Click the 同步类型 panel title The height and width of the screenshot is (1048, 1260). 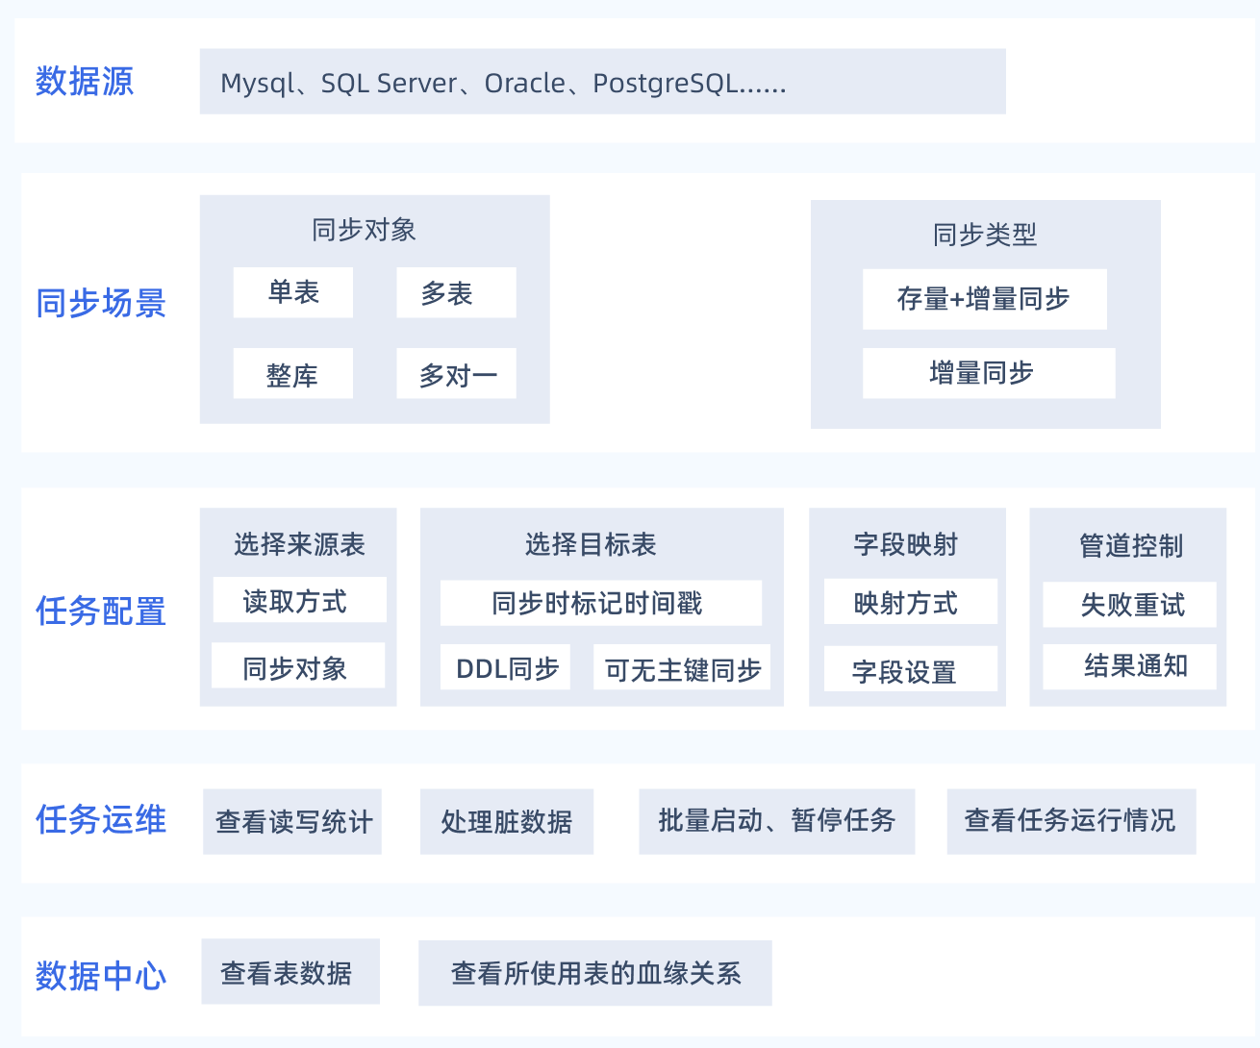pyautogui.click(x=985, y=235)
